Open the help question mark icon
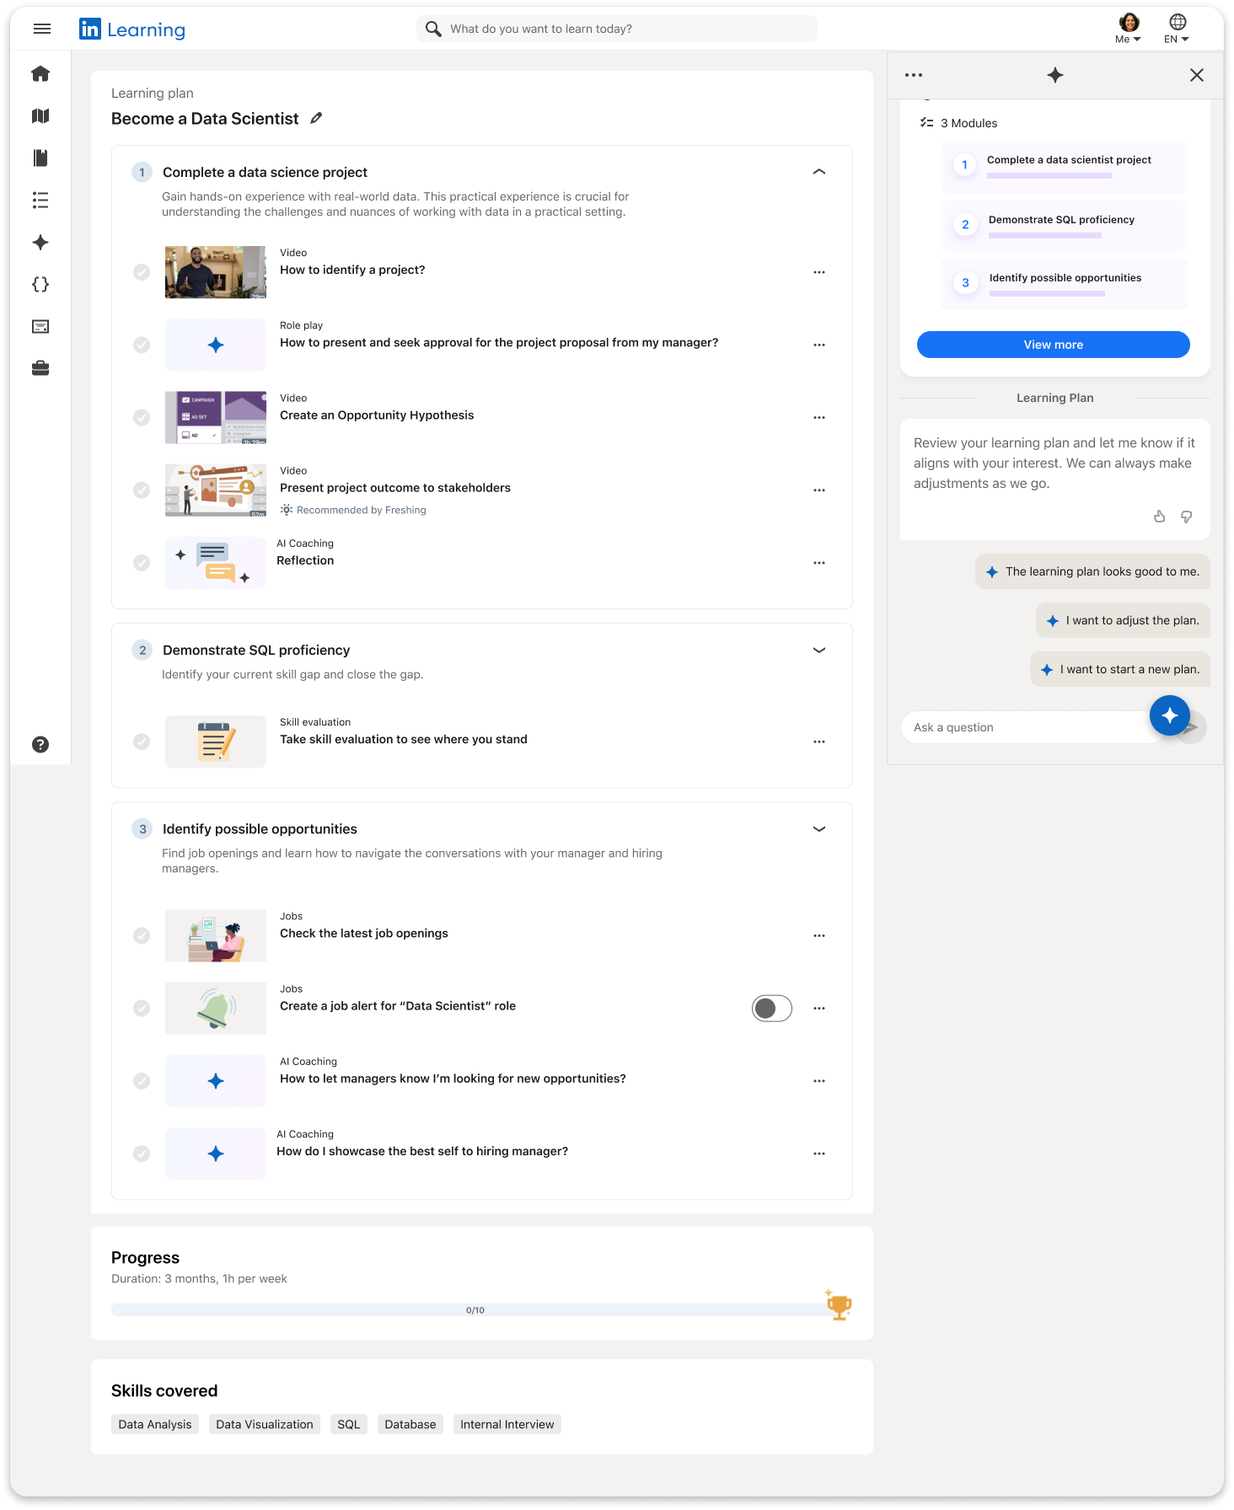The image size is (1234, 1510). [40, 745]
